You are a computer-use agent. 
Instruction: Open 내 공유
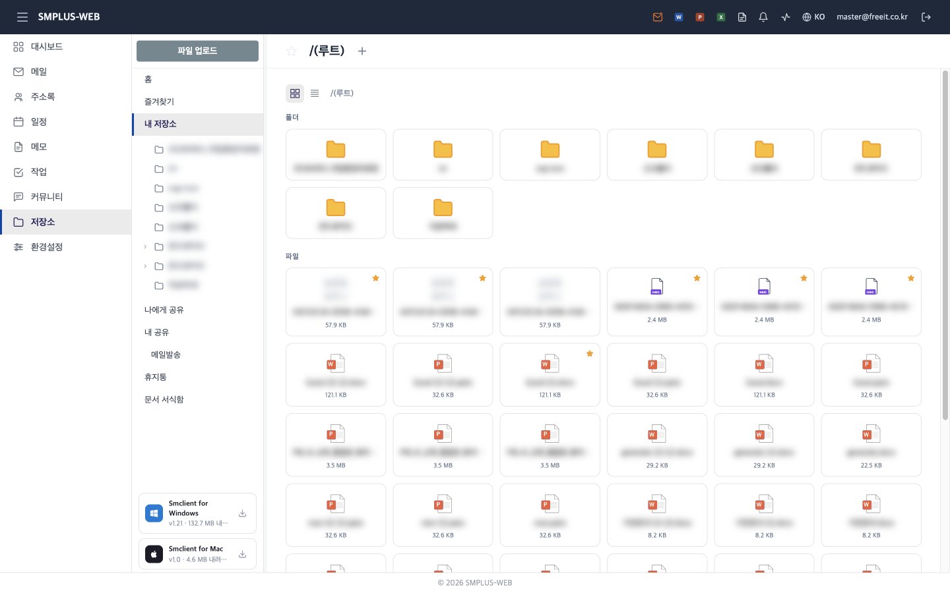coord(197,332)
